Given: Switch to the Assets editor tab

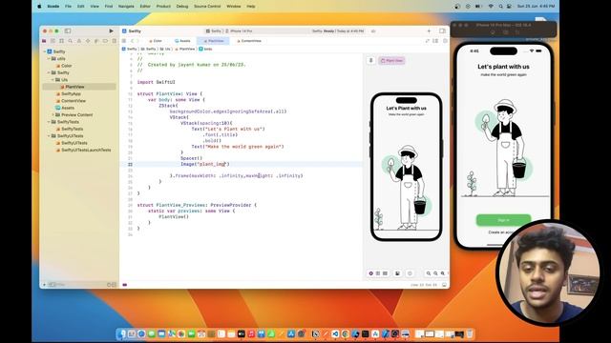Looking at the screenshot, I should pos(182,41).
